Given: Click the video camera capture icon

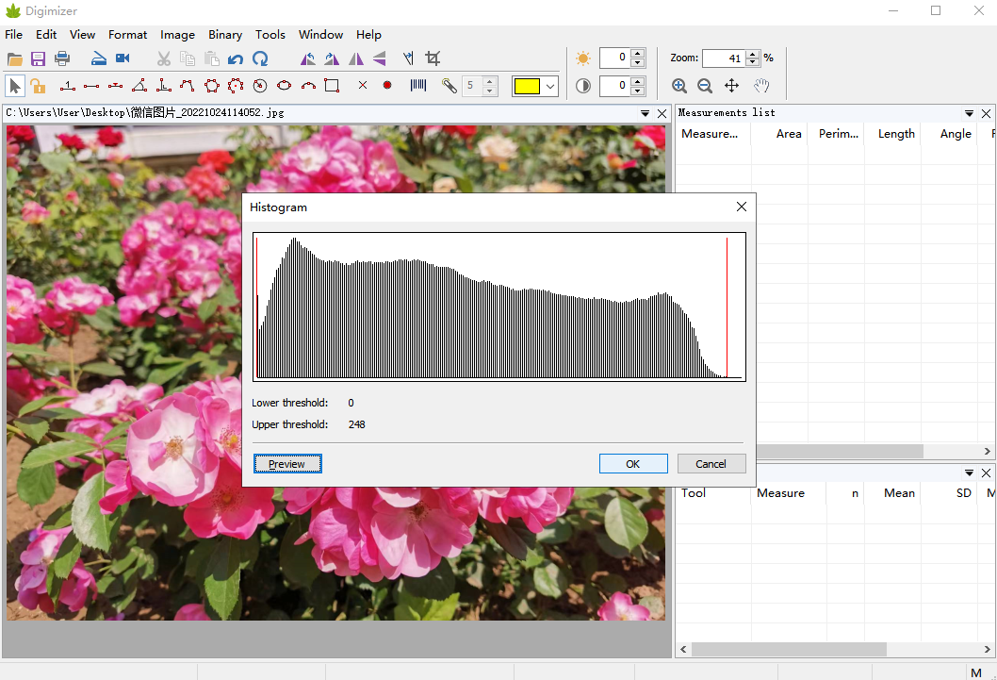Looking at the screenshot, I should (x=123, y=58).
